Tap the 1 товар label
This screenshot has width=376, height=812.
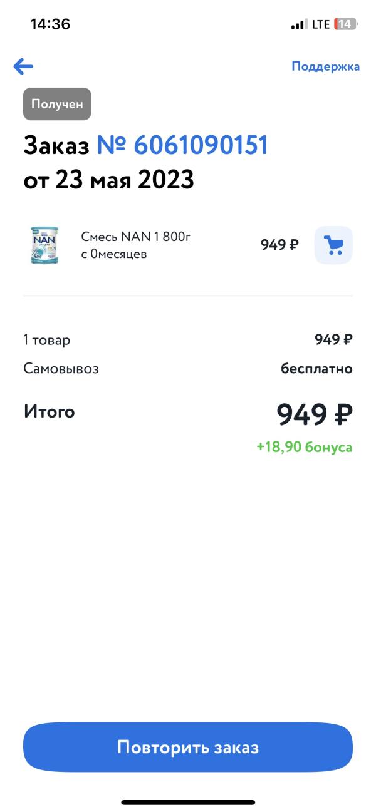click(x=47, y=340)
